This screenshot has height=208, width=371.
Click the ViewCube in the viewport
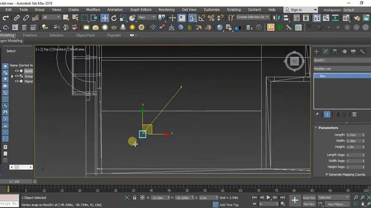coord(294,62)
